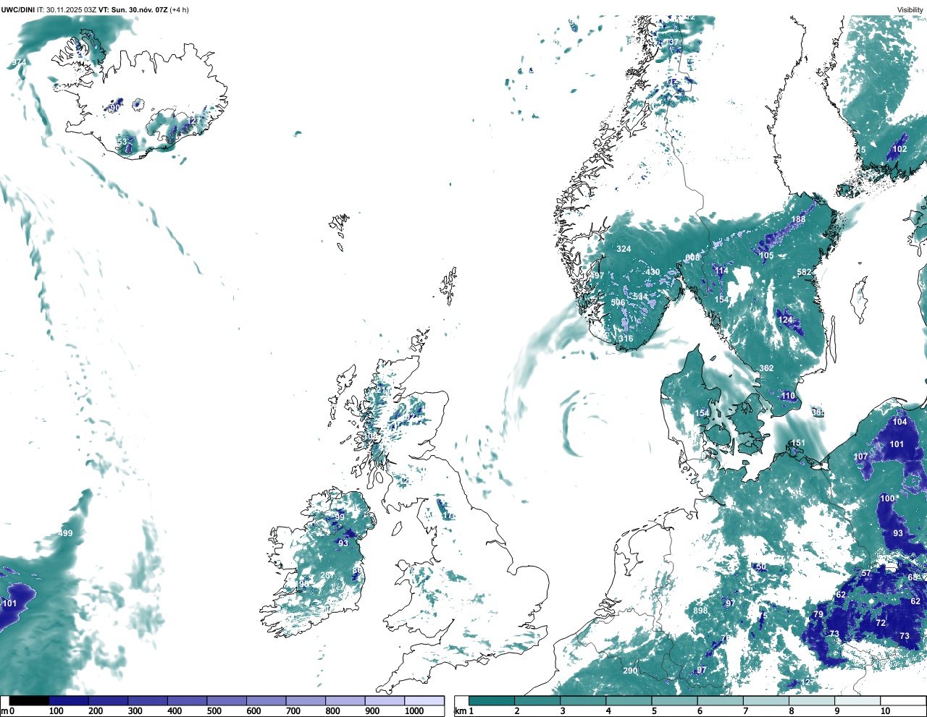Click the '534' value over southern Norway
Image resolution: width=927 pixels, height=717 pixels.
point(640,297)
